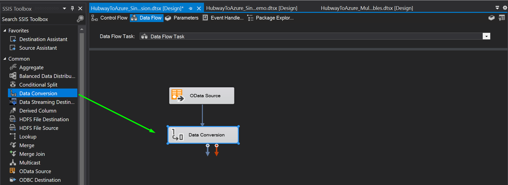Image resolution: width=508 pixels, height=185 pixels.
Task: Click the Data Streaming Destination icon
Action: [13, 102]
